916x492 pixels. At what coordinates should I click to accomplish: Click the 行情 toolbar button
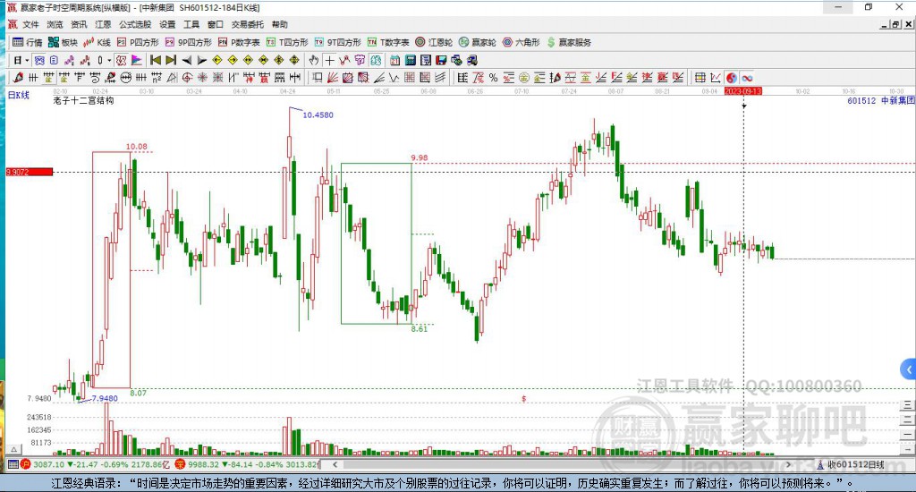coord(28,42)
